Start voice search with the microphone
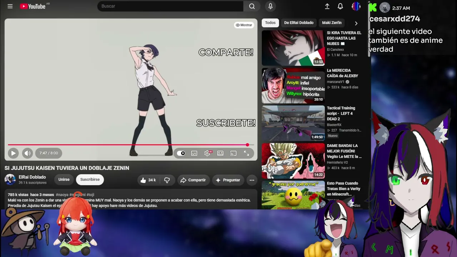This screenshot has width=457, height=257. (270, 6)
